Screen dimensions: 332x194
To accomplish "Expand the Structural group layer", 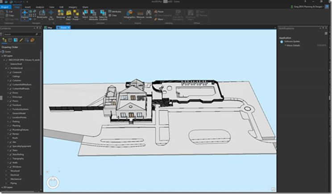I will [6, 171].
